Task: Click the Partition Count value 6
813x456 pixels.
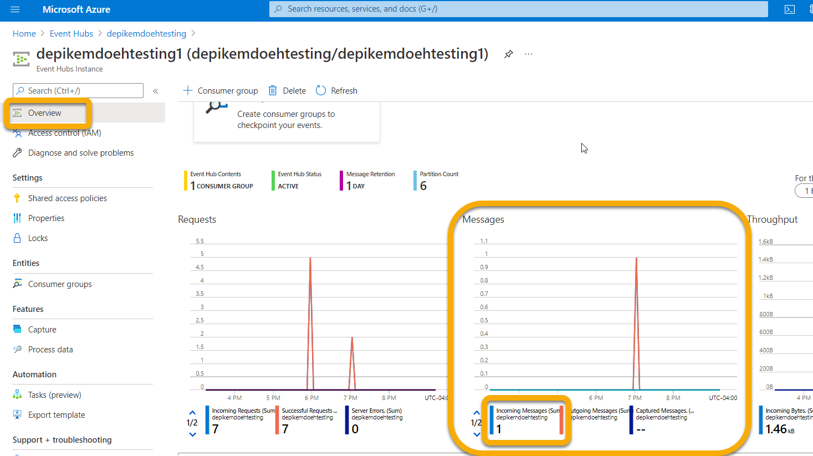Action: pyautogui.click(x=423, y=186)
